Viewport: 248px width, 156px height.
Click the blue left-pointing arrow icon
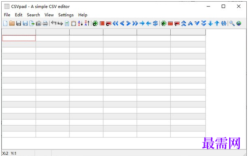pos(149,23)
